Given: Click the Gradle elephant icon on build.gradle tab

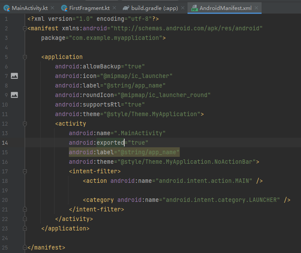Looking at the screenshot, I should [x=126, y=8].
